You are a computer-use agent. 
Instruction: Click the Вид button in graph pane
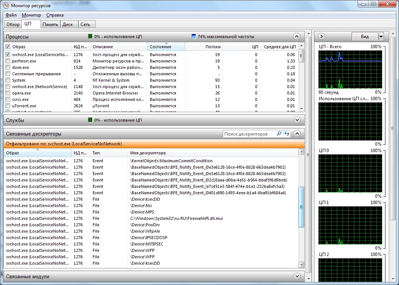(364, 37)
